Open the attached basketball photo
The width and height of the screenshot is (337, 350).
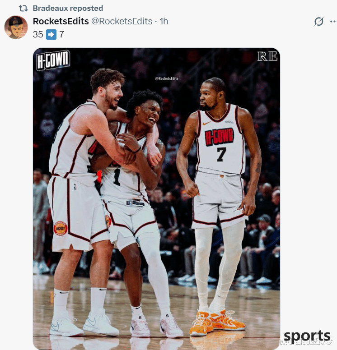156,198
